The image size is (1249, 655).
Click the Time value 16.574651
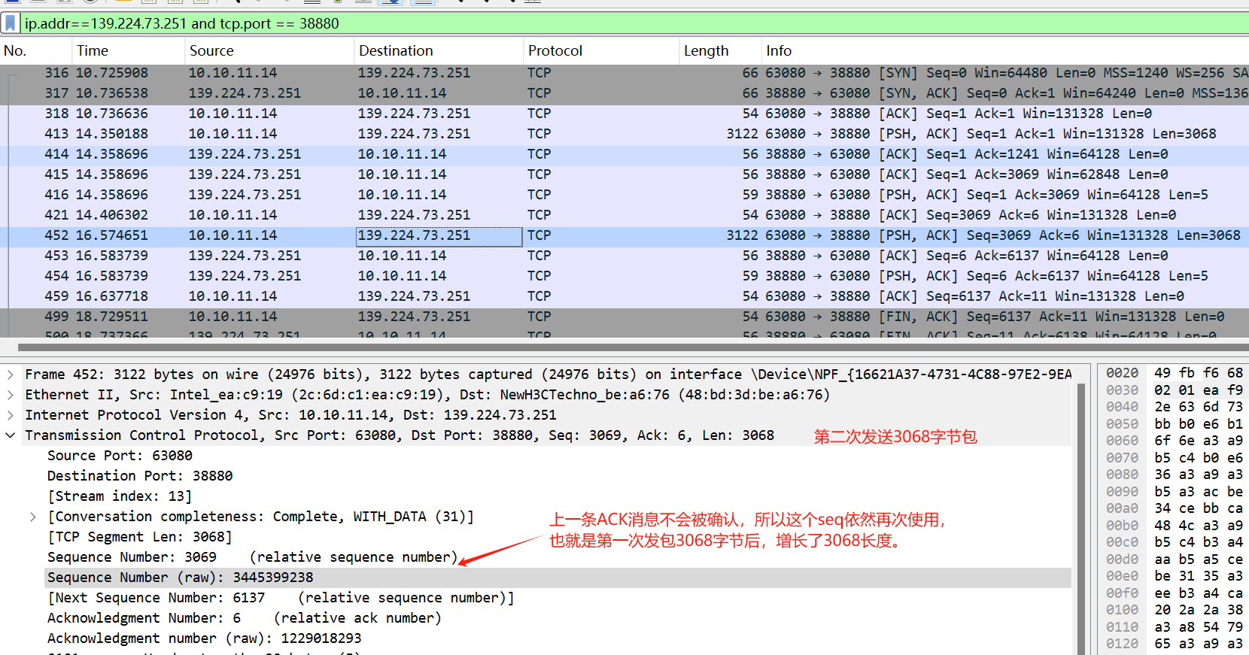coord(112,235)
